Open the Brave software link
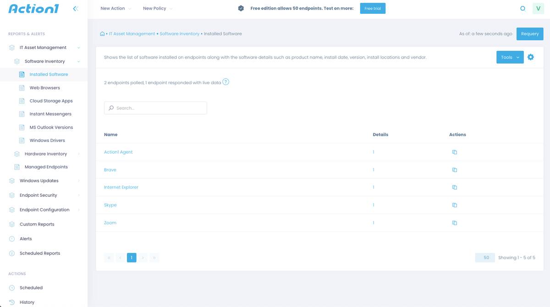 click(x=110, y=170)
